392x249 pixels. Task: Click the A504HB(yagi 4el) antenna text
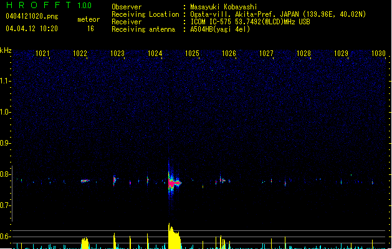pyautogui.click(x=220, y=29)
